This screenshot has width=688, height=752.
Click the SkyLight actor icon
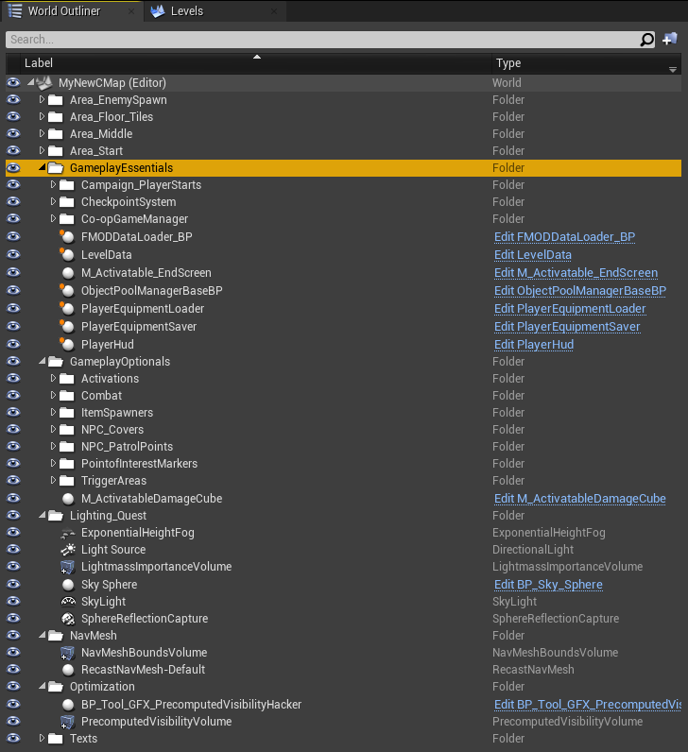click(x=67, y=602)
